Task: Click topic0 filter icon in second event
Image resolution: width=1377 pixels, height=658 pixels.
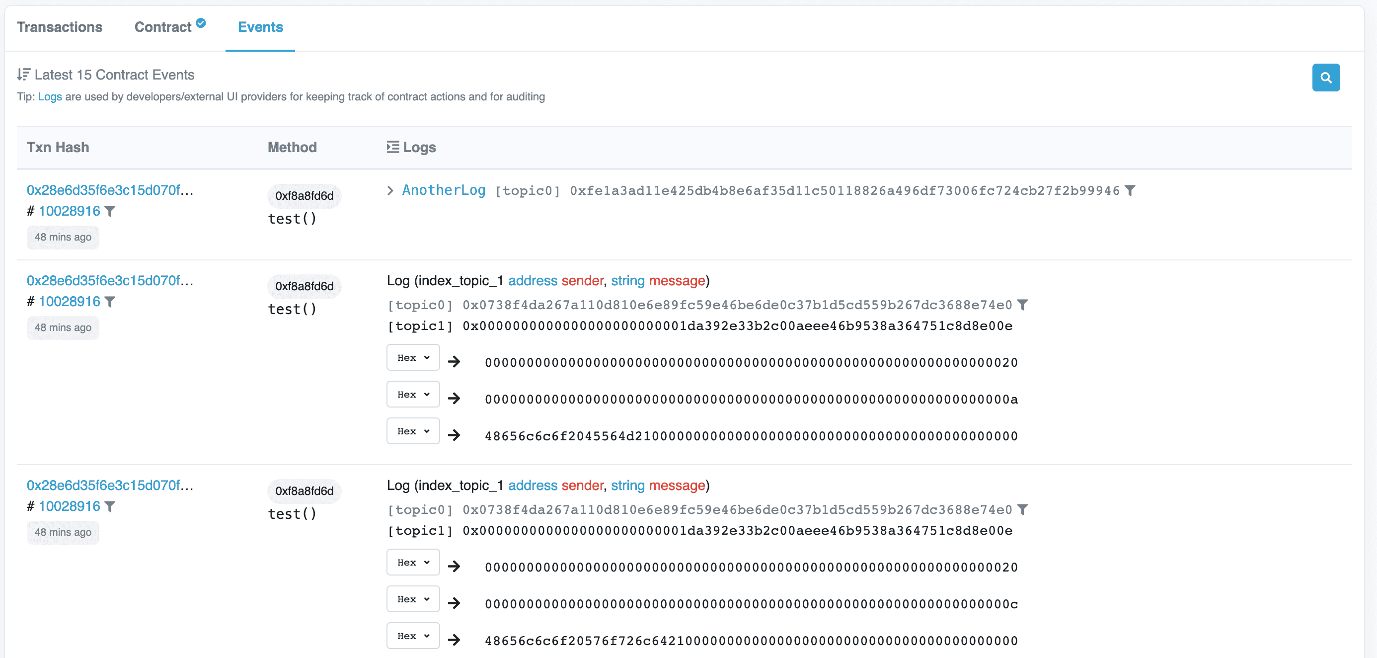Action: (1022, 304)
